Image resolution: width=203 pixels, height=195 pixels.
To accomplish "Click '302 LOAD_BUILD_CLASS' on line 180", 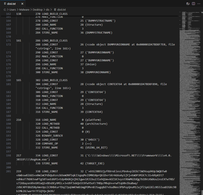I will point(52,80).
